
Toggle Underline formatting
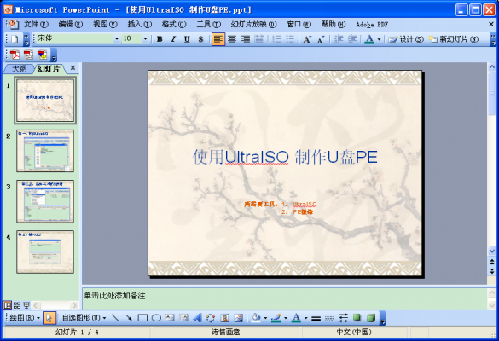(x=187, y=39)
